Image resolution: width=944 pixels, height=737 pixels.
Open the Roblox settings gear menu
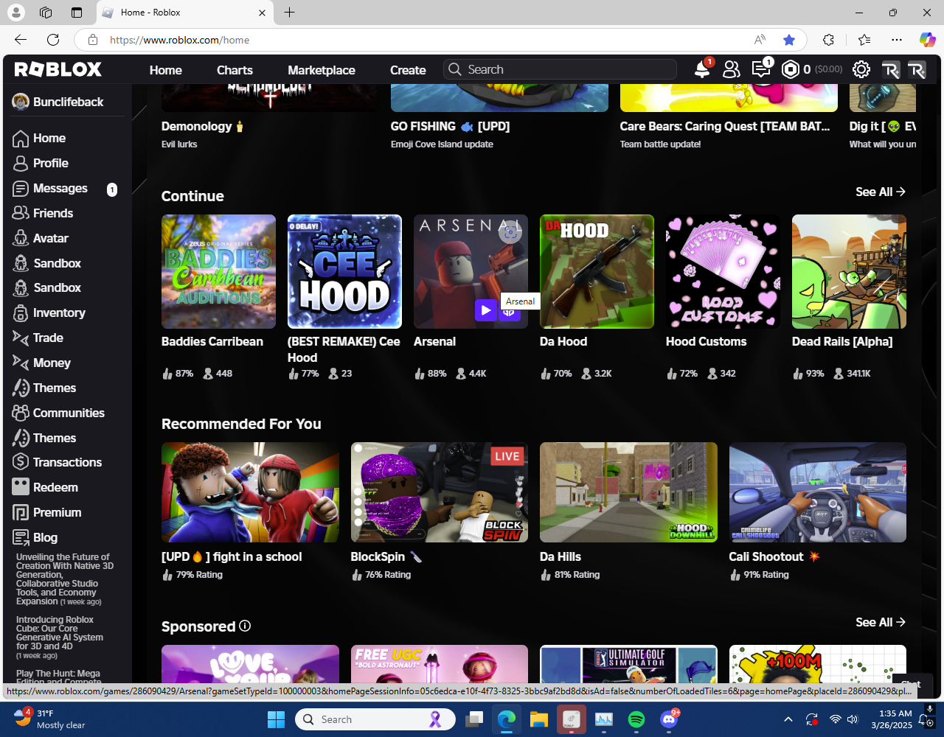861,69
